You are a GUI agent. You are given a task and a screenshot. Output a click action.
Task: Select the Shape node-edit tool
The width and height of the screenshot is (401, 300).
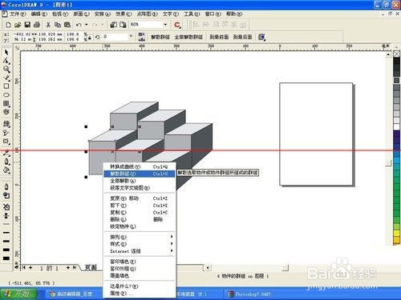click(6, 61)
